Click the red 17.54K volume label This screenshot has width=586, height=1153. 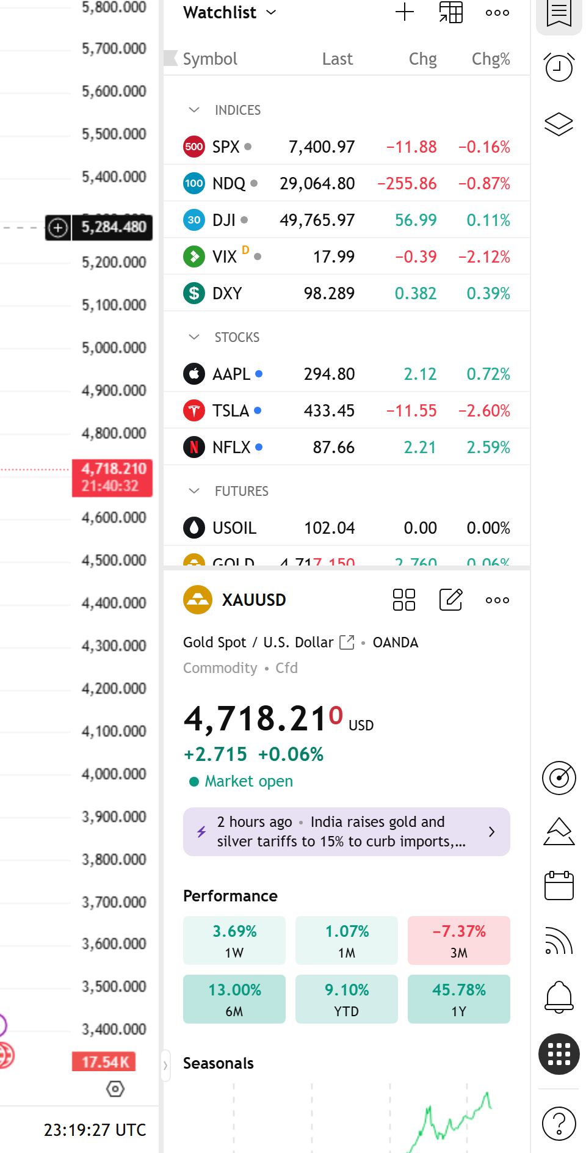pyautogui.click(x=104, y=1061)
